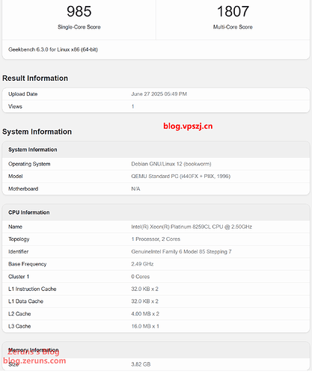Select the Multi-Core Score label
312x374 pixels.
click(233, 27)
